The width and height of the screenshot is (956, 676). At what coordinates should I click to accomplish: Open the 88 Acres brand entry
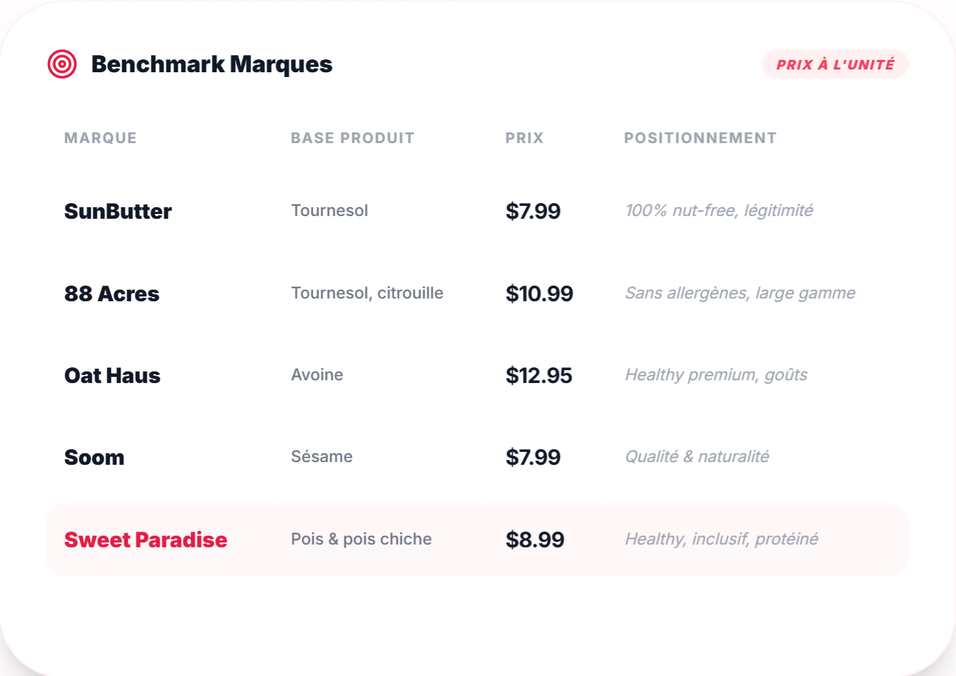coord(111,294)
